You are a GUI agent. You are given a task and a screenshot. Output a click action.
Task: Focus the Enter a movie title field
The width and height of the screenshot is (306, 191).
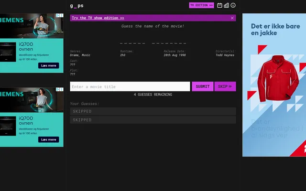coord(130,86)
